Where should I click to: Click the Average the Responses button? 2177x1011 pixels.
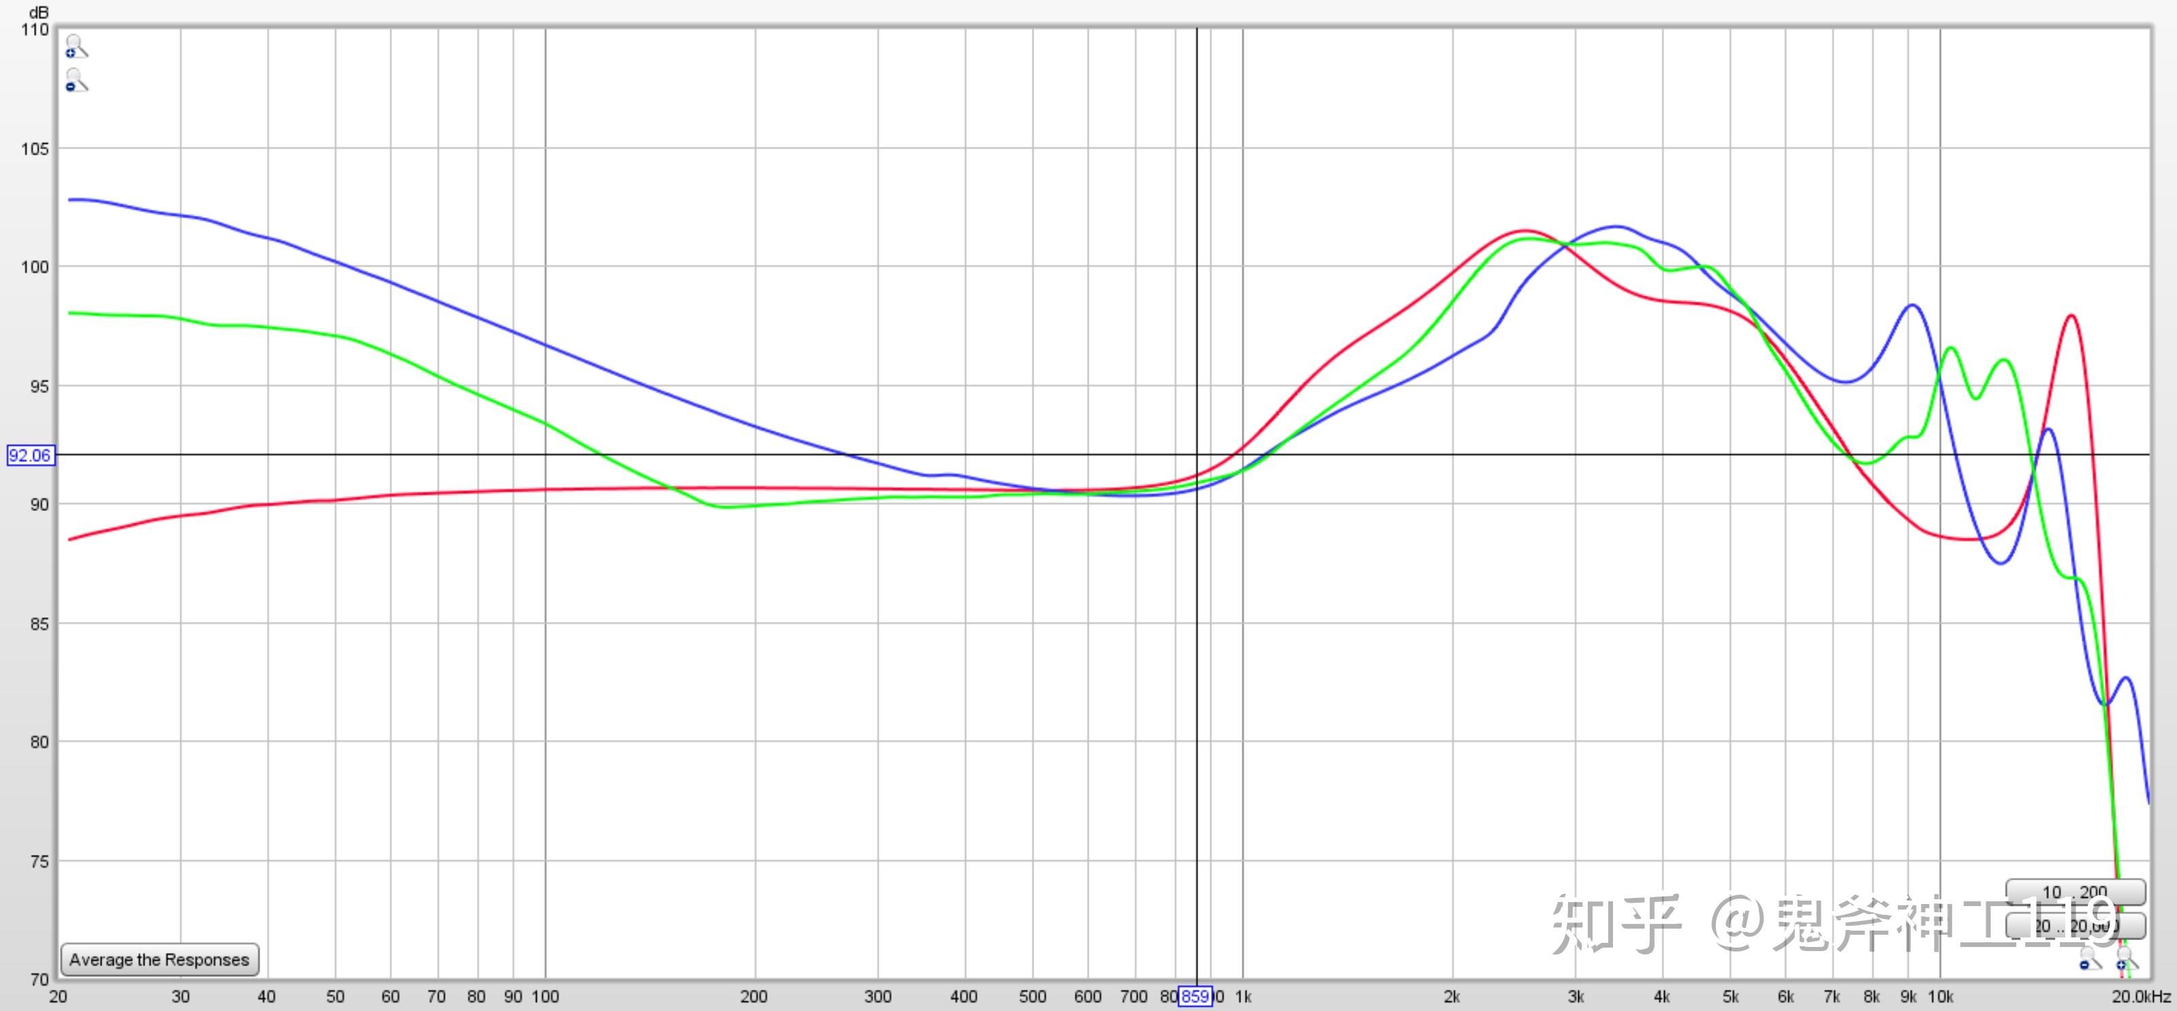point(159,959)
